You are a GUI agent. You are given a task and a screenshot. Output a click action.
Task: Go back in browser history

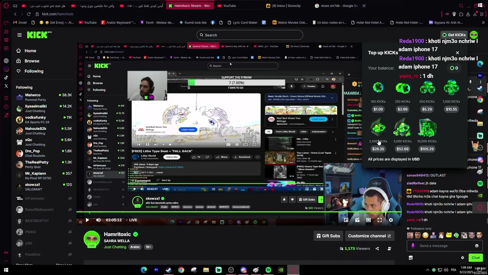coord(15,14)
